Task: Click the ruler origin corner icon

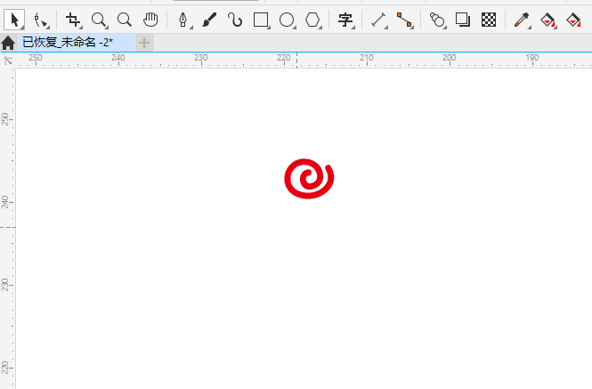Action: 8,60
